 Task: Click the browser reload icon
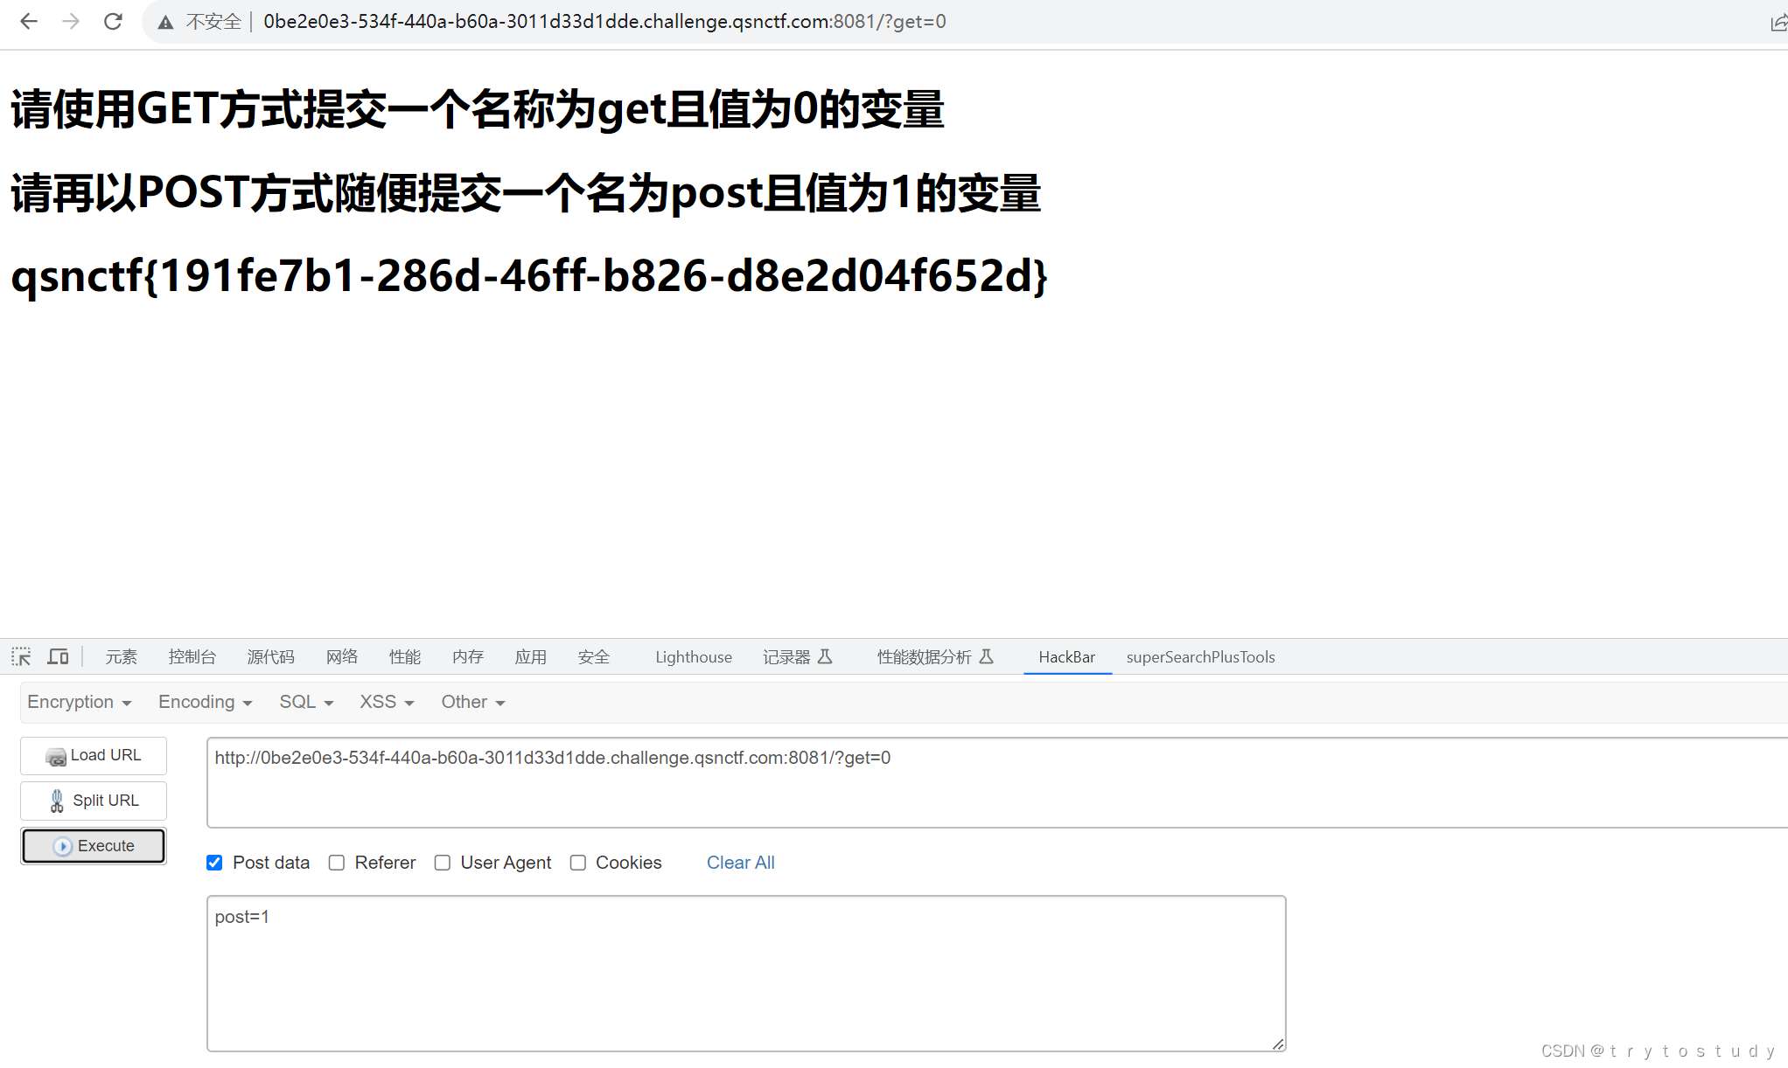(113, 21)
